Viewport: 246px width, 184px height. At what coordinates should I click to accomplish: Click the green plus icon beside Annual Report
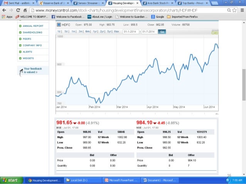[x=20, y=26]
